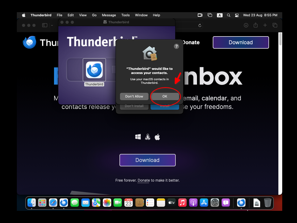Launch Maps from the Dock
This screenshot has height=223, width=297.
click(x=96, y=203)
